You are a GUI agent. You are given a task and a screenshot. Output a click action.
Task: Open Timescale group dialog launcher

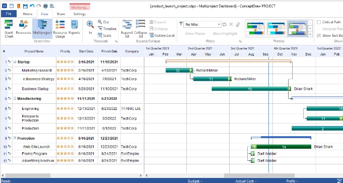tap(116, 41)
